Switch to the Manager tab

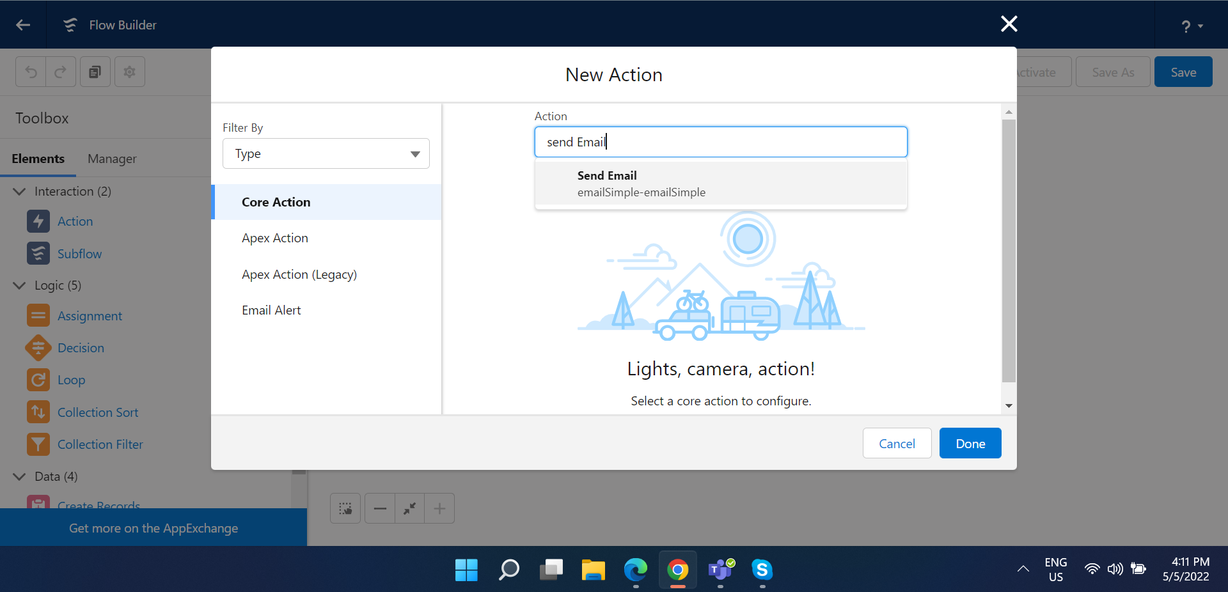112,159
